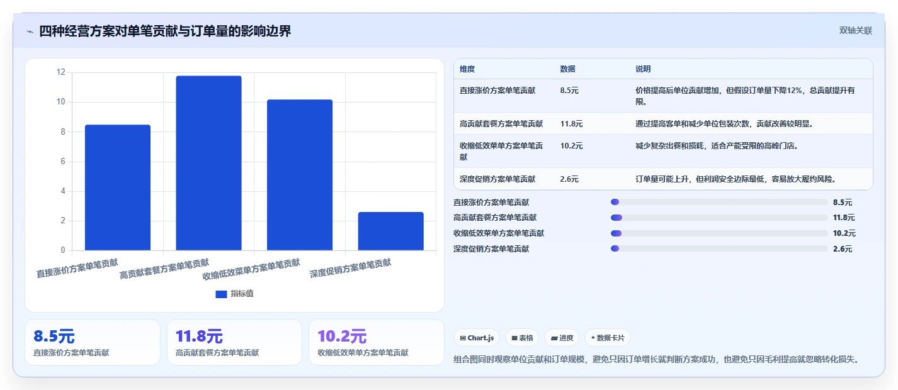Click the 11.8元 value beside progress bar
The image size is (898, 390).
pyautogui.click(x=844, y=218)
